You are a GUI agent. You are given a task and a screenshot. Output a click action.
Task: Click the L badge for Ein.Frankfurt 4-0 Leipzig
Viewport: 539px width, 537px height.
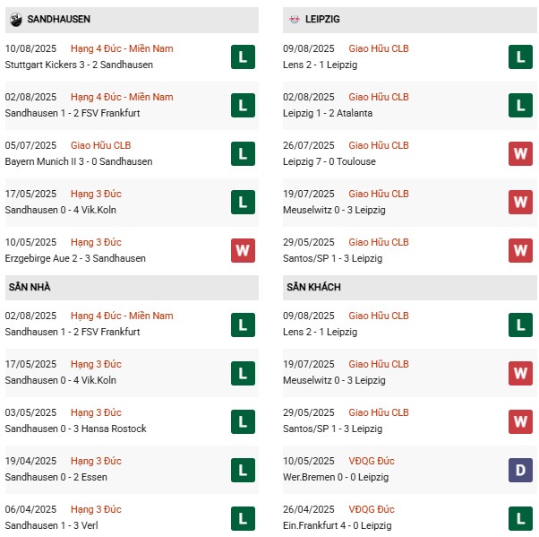click(520, 518)
